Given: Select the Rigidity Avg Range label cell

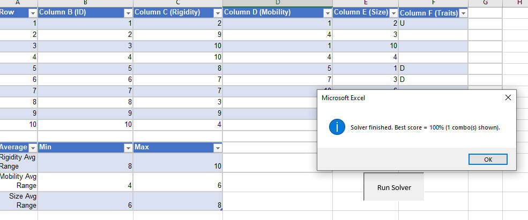Looking at the screenshot, I should tap(19, 162).
